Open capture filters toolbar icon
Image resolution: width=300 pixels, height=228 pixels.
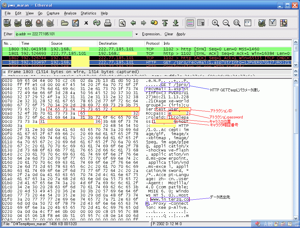[x=262, y=23]
